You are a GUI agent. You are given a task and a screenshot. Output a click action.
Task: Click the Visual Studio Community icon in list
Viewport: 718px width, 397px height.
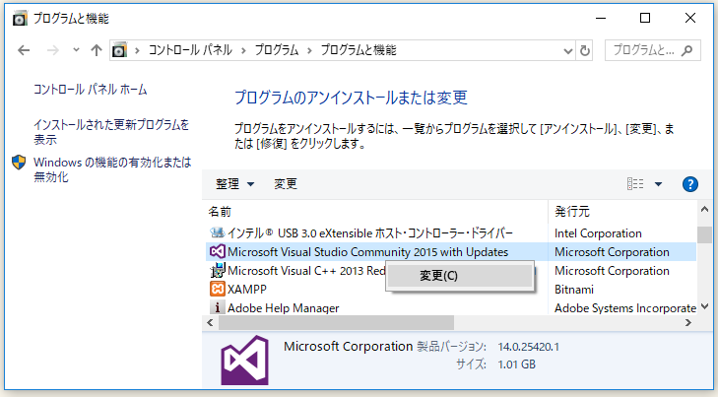pyautogui.click(x=218, y=252)
